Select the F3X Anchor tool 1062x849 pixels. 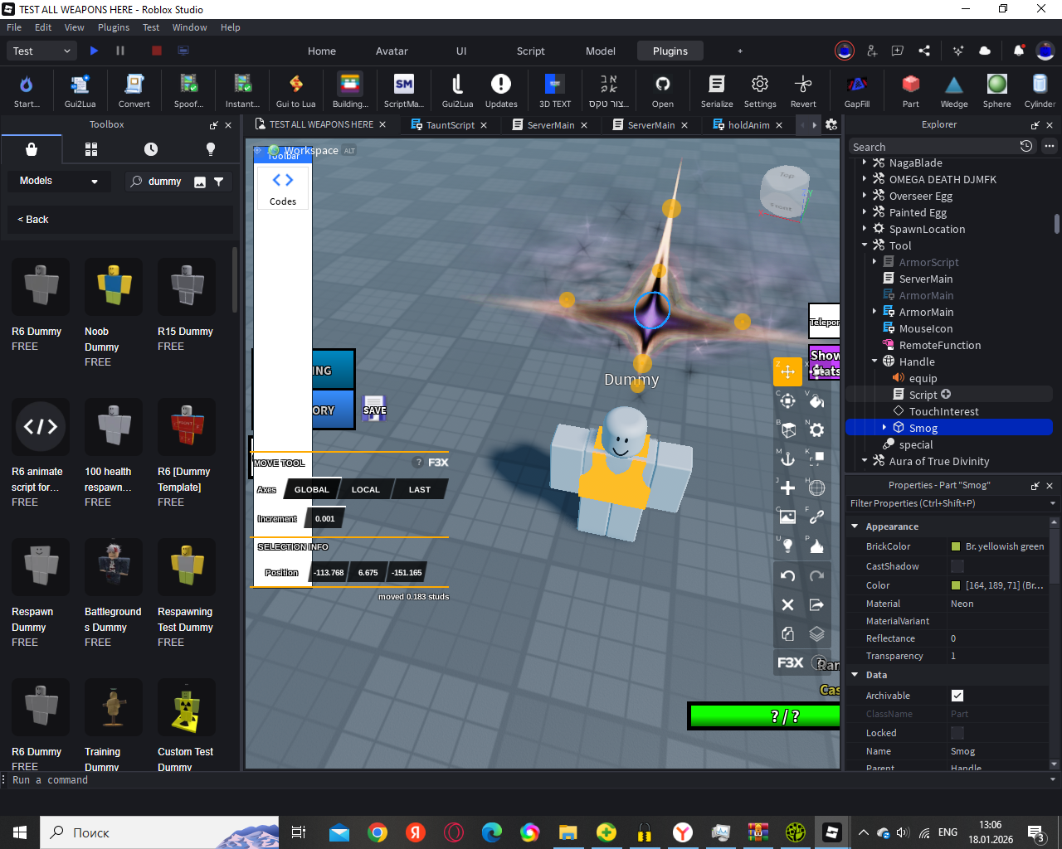pos(787,459)
